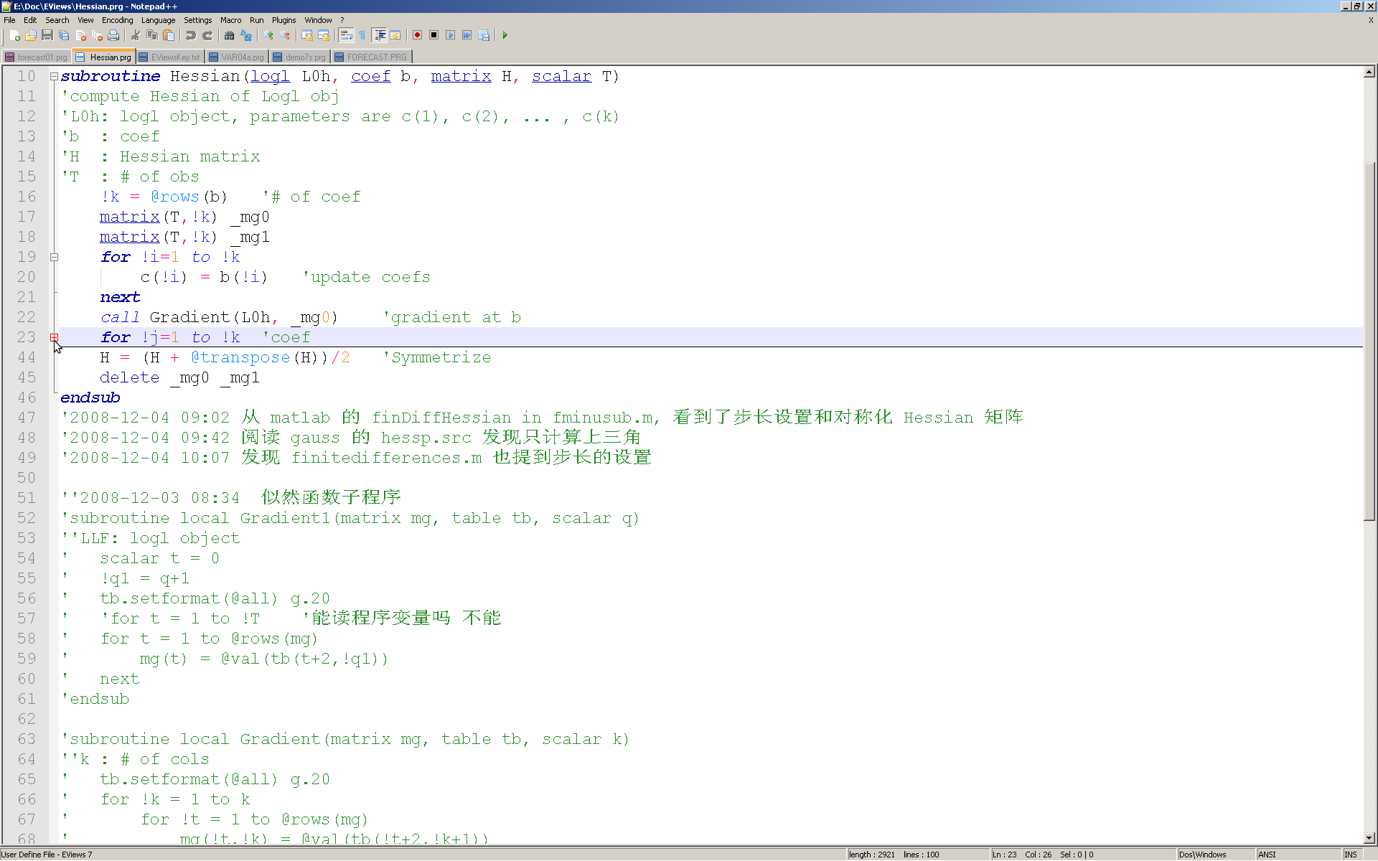Click the Copy icon in toolbar
This screenshot has width=1378, height=861.
154,36
